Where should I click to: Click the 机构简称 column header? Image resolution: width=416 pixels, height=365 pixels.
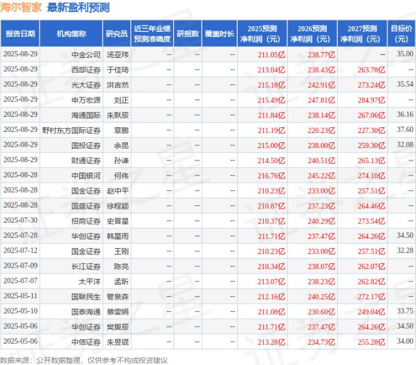(71, 34)
